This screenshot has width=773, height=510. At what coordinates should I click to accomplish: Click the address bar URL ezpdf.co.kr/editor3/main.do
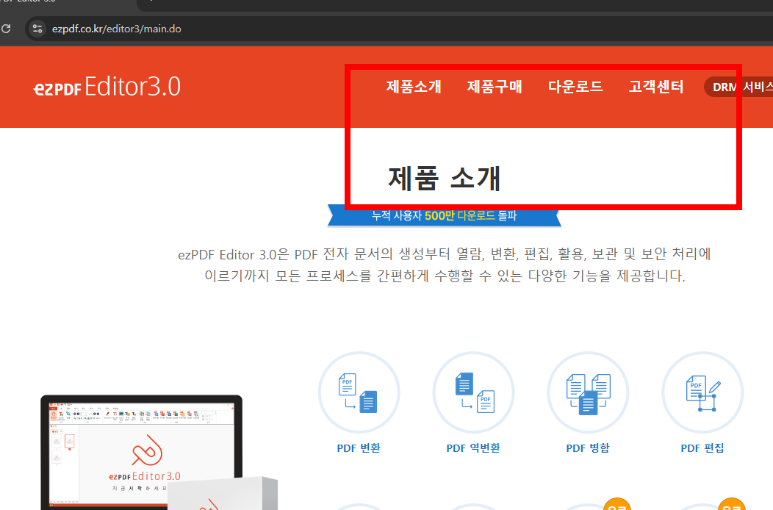[x=117, y=29]
